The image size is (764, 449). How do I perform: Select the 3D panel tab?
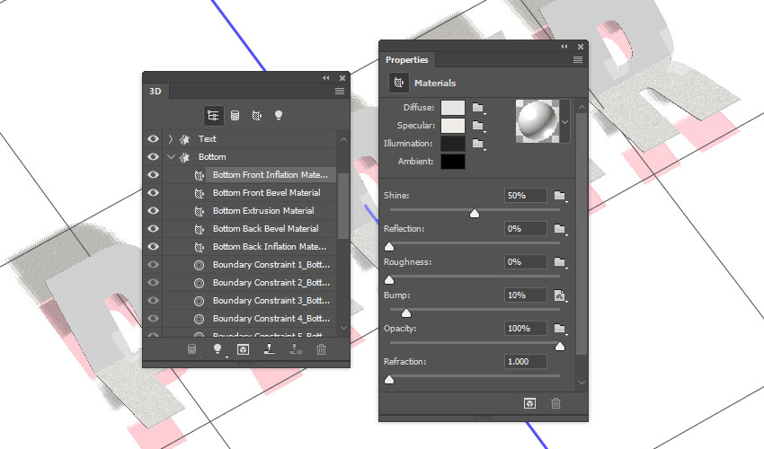tap(155, 91)
